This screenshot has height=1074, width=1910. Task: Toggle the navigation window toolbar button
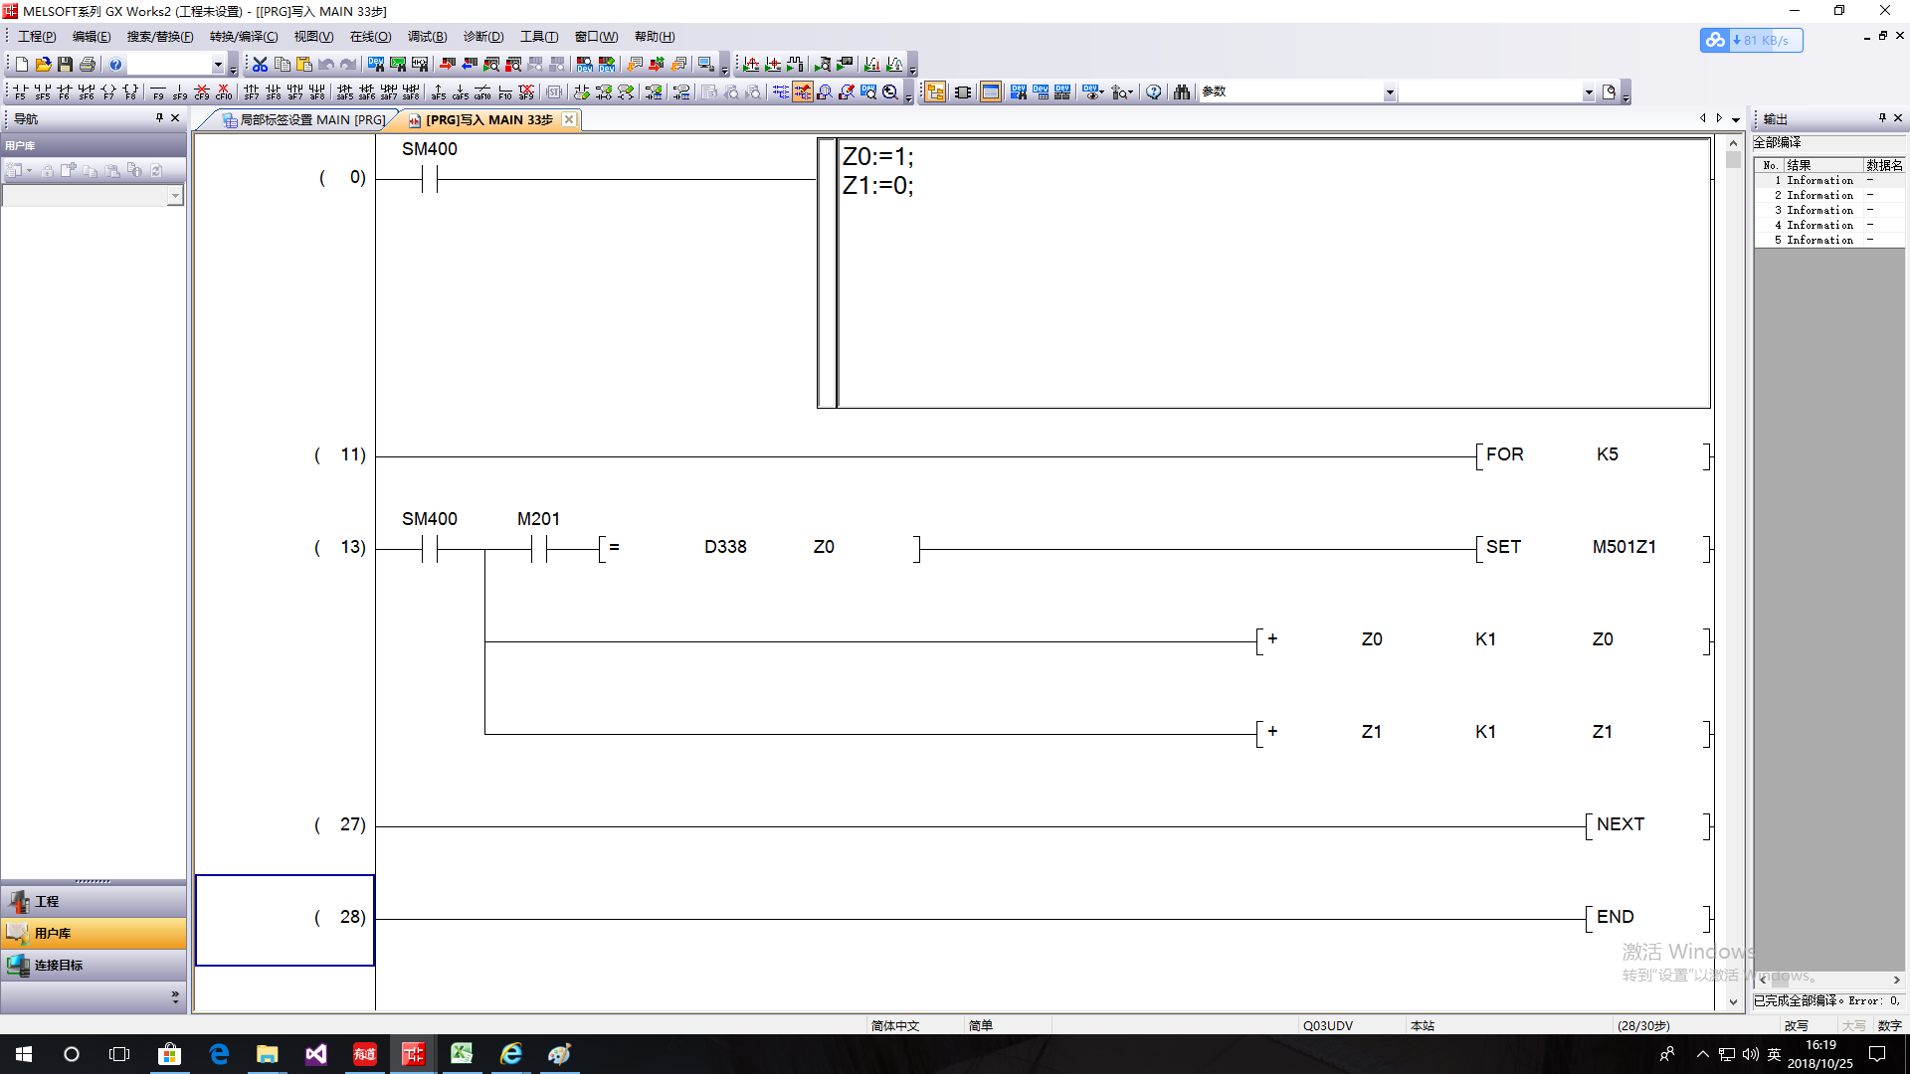coord(935,92)
